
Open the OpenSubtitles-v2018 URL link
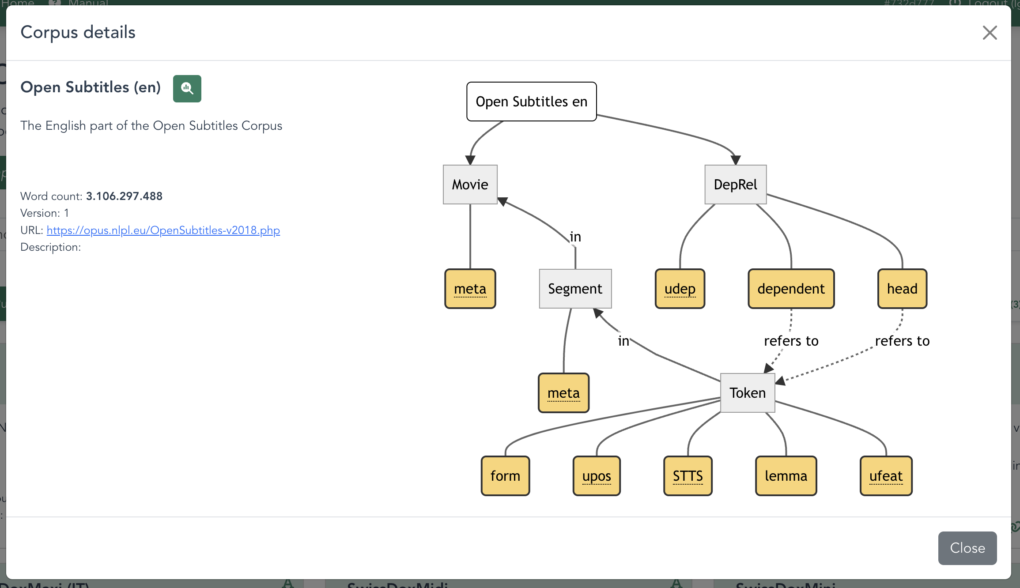tap(163, 230)
